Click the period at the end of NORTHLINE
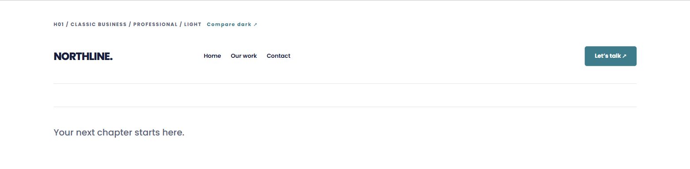 coord(111,59)
